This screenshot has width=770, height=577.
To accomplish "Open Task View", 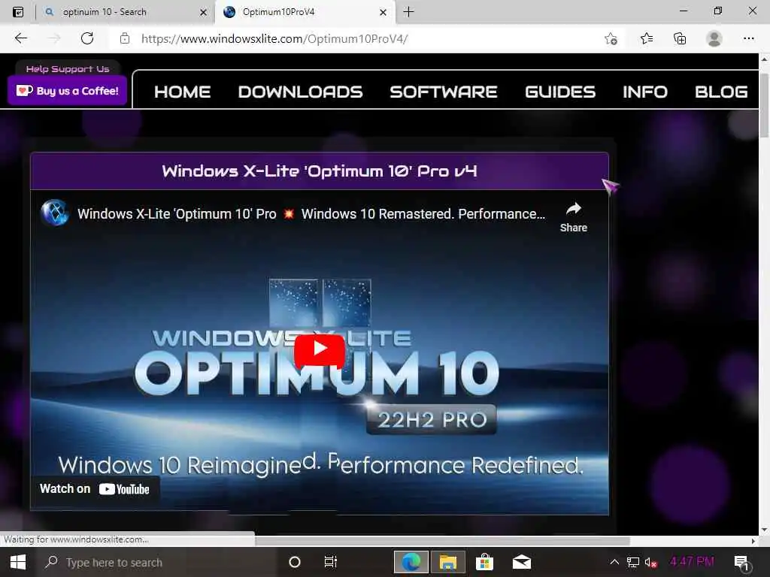I will tap(331, 562).
